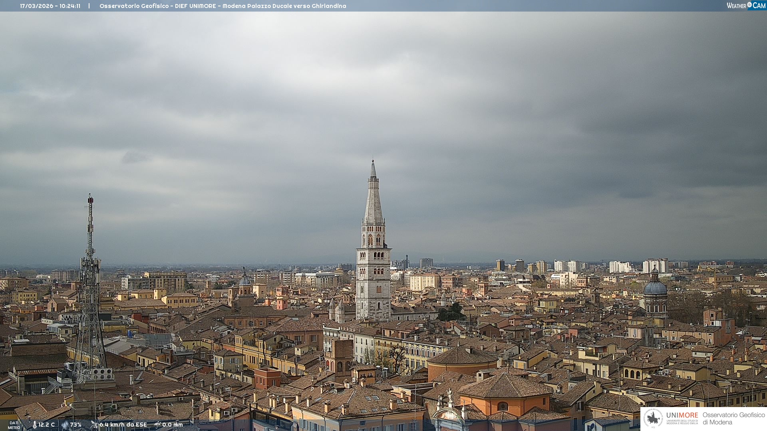Click the 12.2 C temperature reading
The width and height of the screenshot is (767, 431).
point(47,425)
